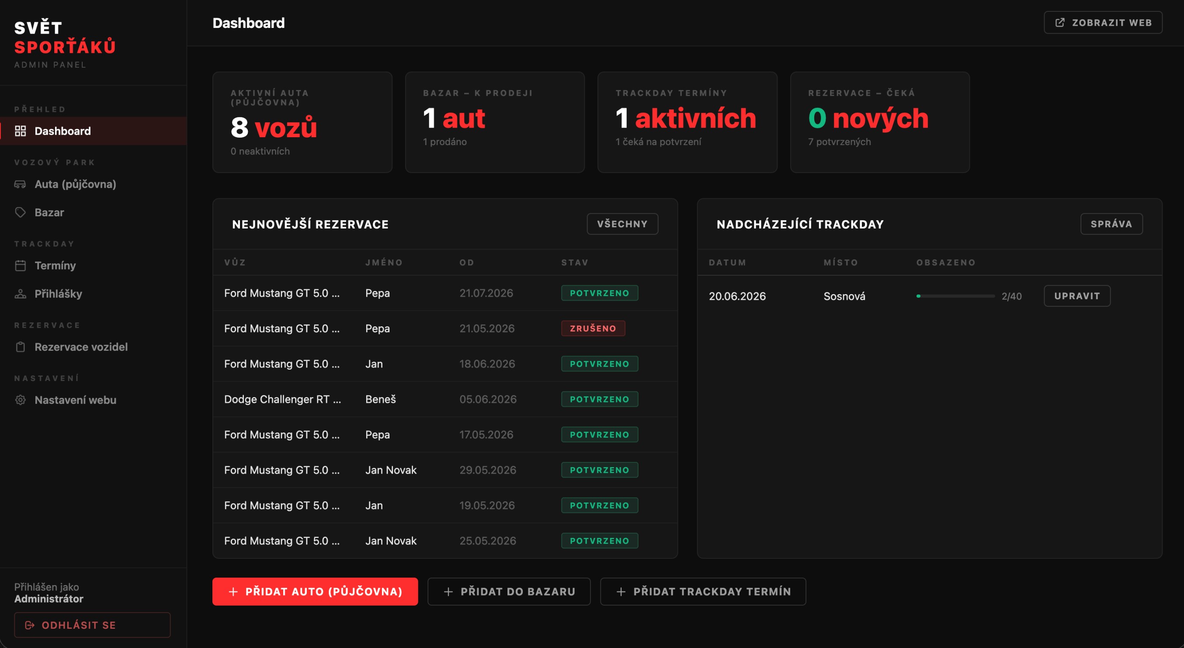Image resolution: width=1184 pixels, height=648 pixels.
Task: Click the tag icon beside Bazar
Action: coord(20,212)
